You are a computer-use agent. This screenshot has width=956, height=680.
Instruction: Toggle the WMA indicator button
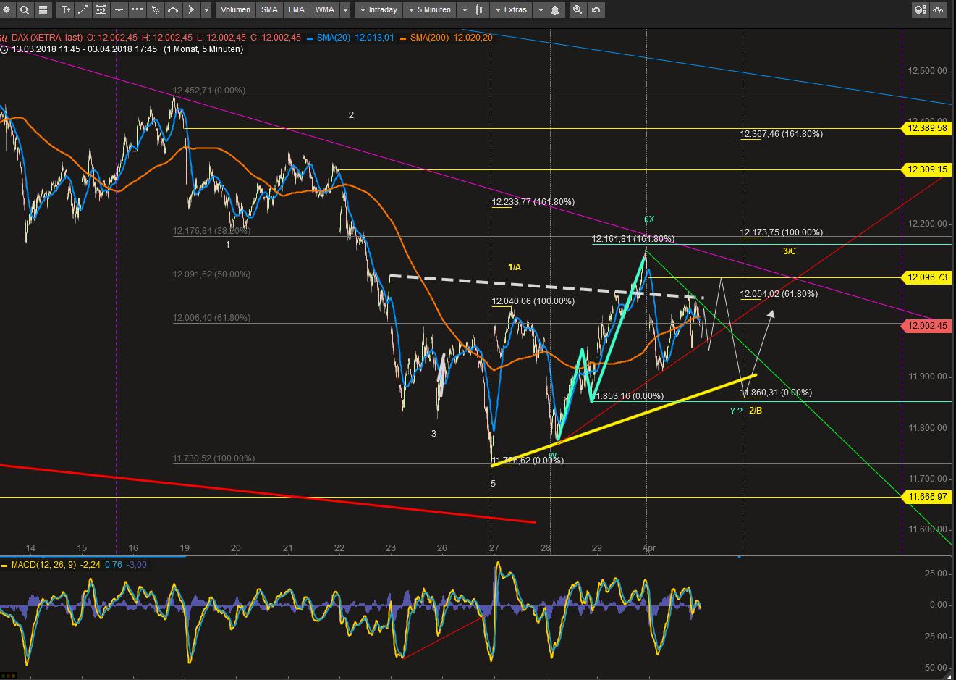click(325, 10)
